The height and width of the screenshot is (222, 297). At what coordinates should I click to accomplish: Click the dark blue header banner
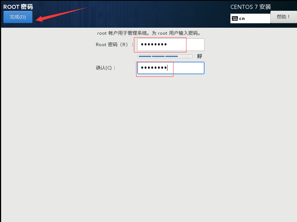tap(132, 14)
